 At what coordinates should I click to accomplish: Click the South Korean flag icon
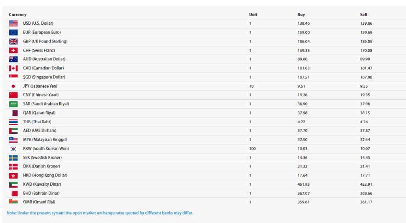[x=13, y=149]
